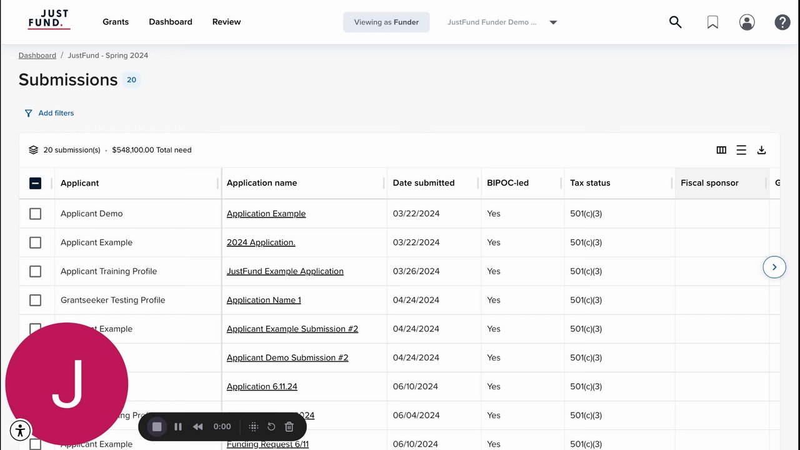800x450 pixels.
Task: Change row density with lines icon
Action: [x=741, y=150]
